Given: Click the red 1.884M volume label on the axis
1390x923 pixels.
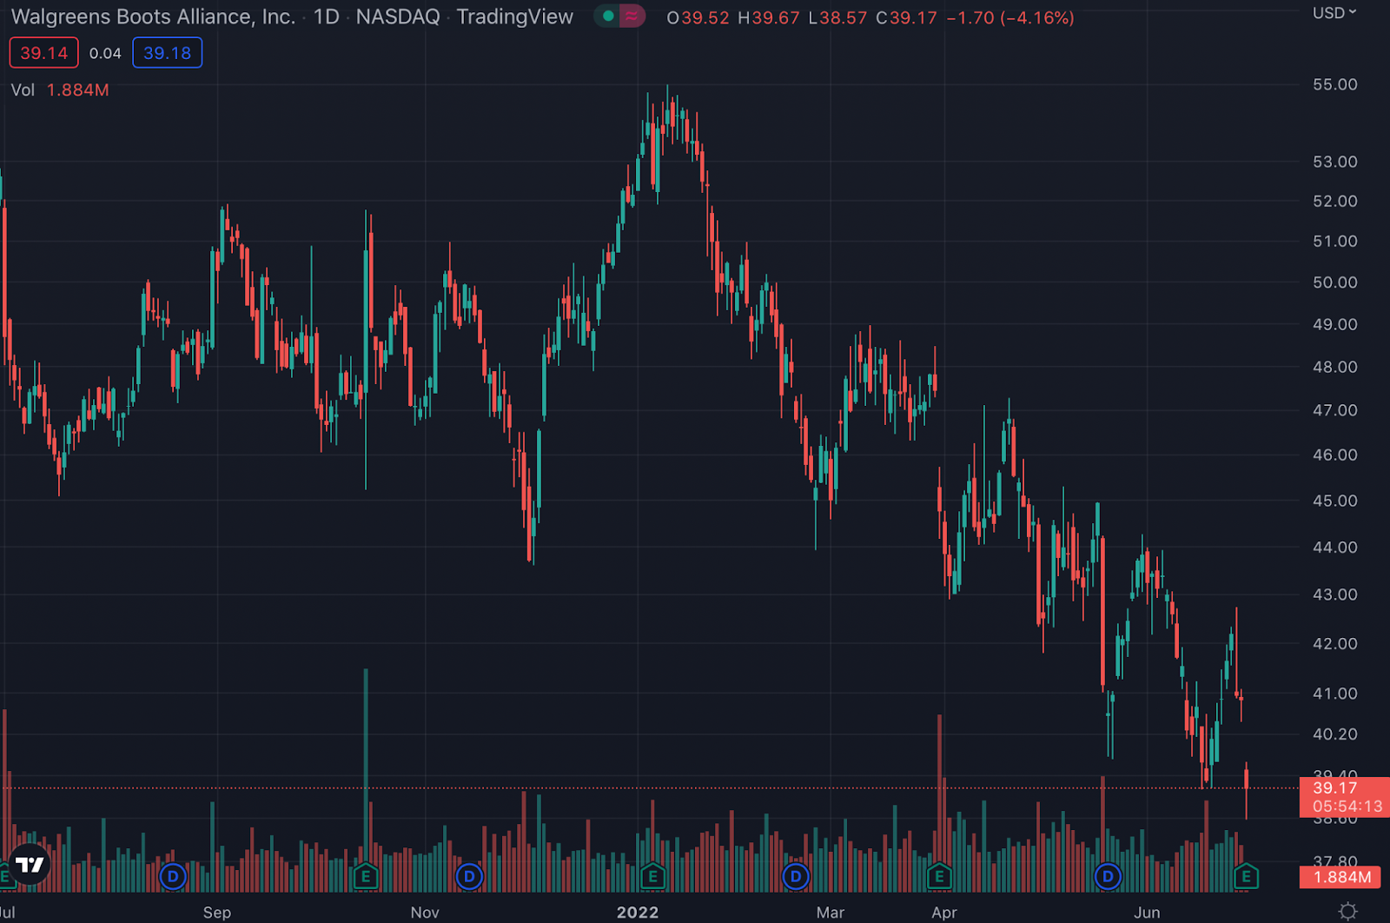Looking at the screenshot, I should (x=1342, y=877).
